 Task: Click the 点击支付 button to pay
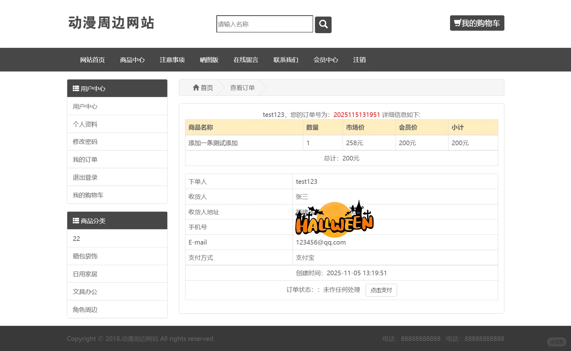(x=381, y=290)
